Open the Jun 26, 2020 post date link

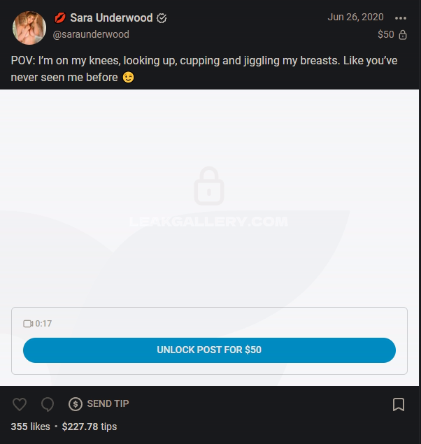click(x=355, y=17)
